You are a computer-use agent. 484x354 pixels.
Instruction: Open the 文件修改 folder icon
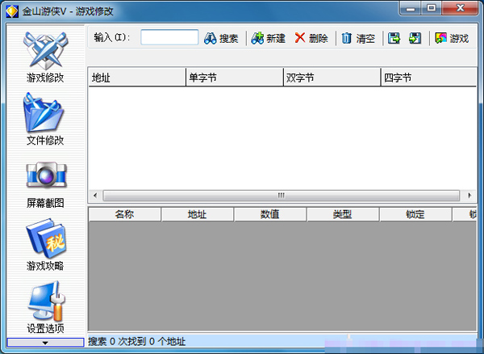tap(44, 113)
